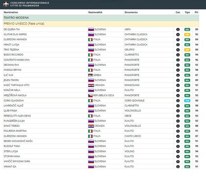Click CANTO LIRICO instrument cell
The height and width of the screenshot is (177, 206).
[132, 136]
